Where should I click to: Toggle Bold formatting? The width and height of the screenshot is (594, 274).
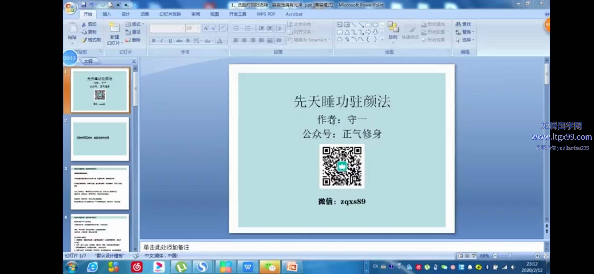point(153,41)
